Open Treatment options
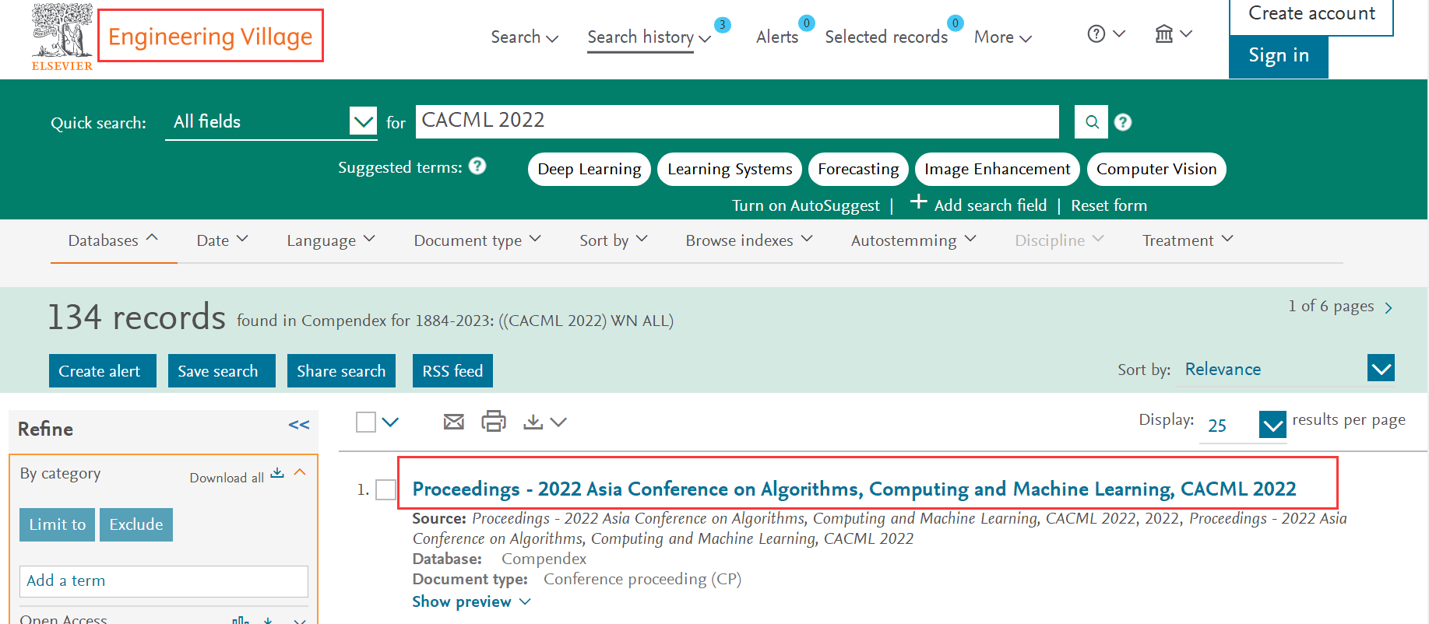 pos(1188,240)
